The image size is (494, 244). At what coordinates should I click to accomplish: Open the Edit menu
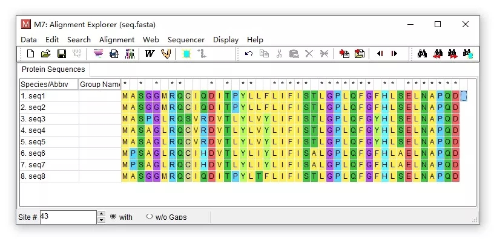(x=52, y=40)
